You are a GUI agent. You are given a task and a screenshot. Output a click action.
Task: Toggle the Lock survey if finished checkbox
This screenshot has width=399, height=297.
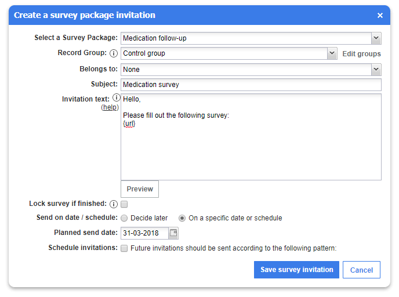[x=124, y=204]
